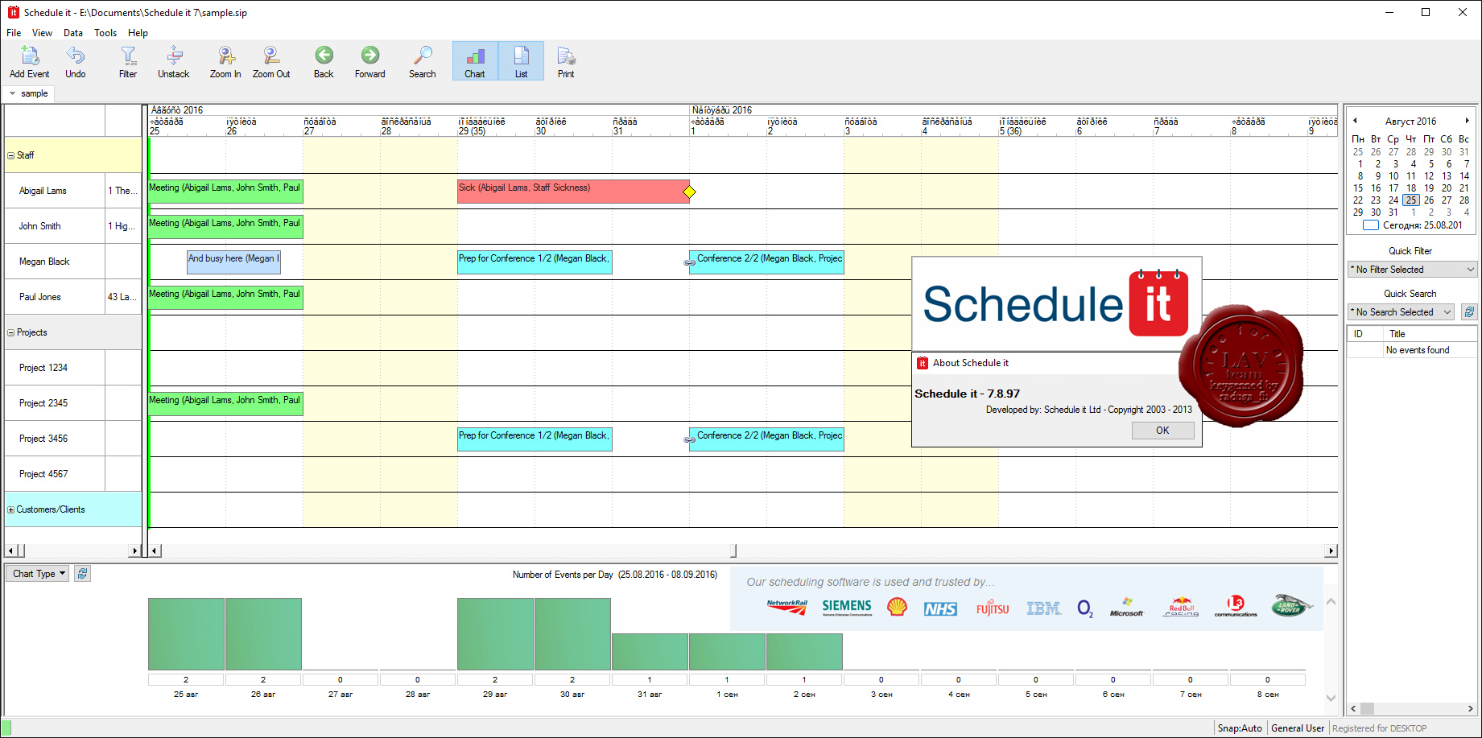The image size is (1482, 738).
Task: Open the Chart Type dropdown
Action: (x=37, y=574)
